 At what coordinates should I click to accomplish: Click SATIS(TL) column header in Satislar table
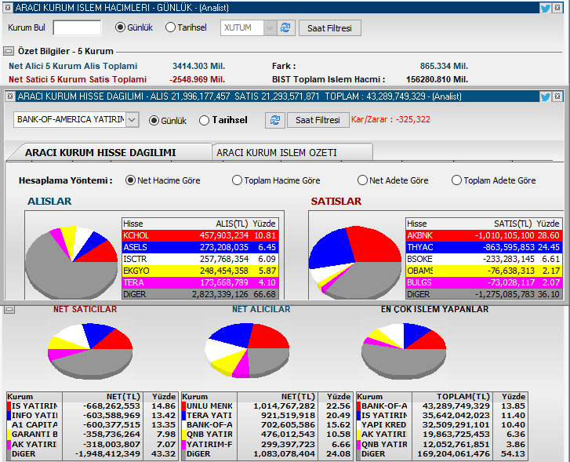(513, 224)
